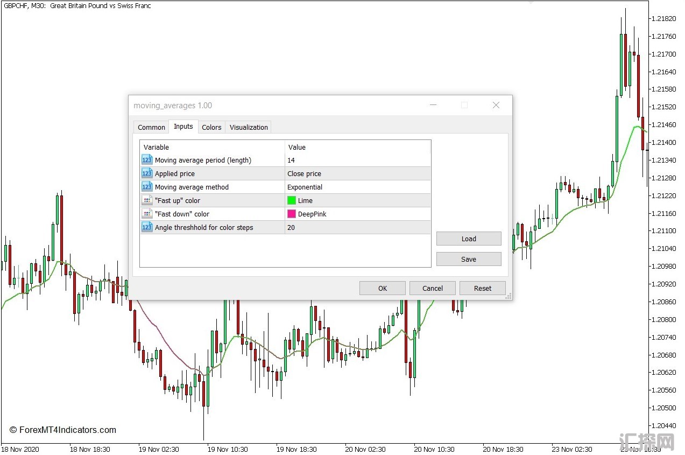
Task: Click the OK button
Action: (x=383, y=288)
